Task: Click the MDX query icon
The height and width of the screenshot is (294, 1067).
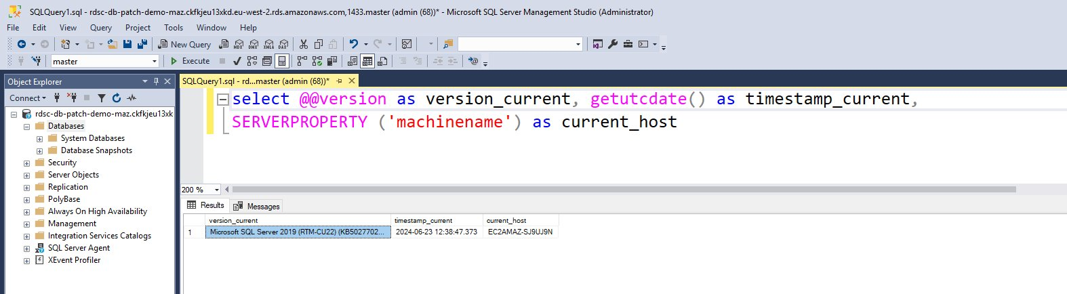Action: (239, 44)
